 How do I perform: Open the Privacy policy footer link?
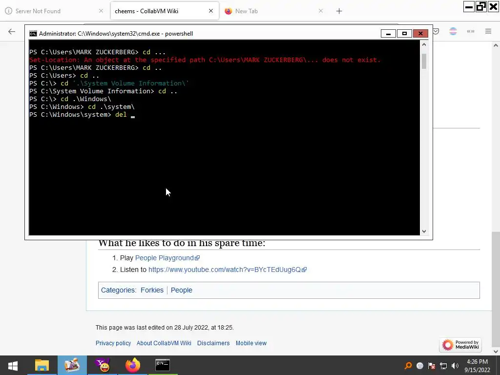[113, 343]
